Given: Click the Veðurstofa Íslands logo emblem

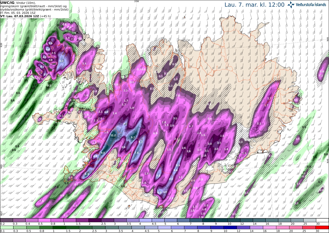Looking at the screenshot, I should tap(291, 5).
